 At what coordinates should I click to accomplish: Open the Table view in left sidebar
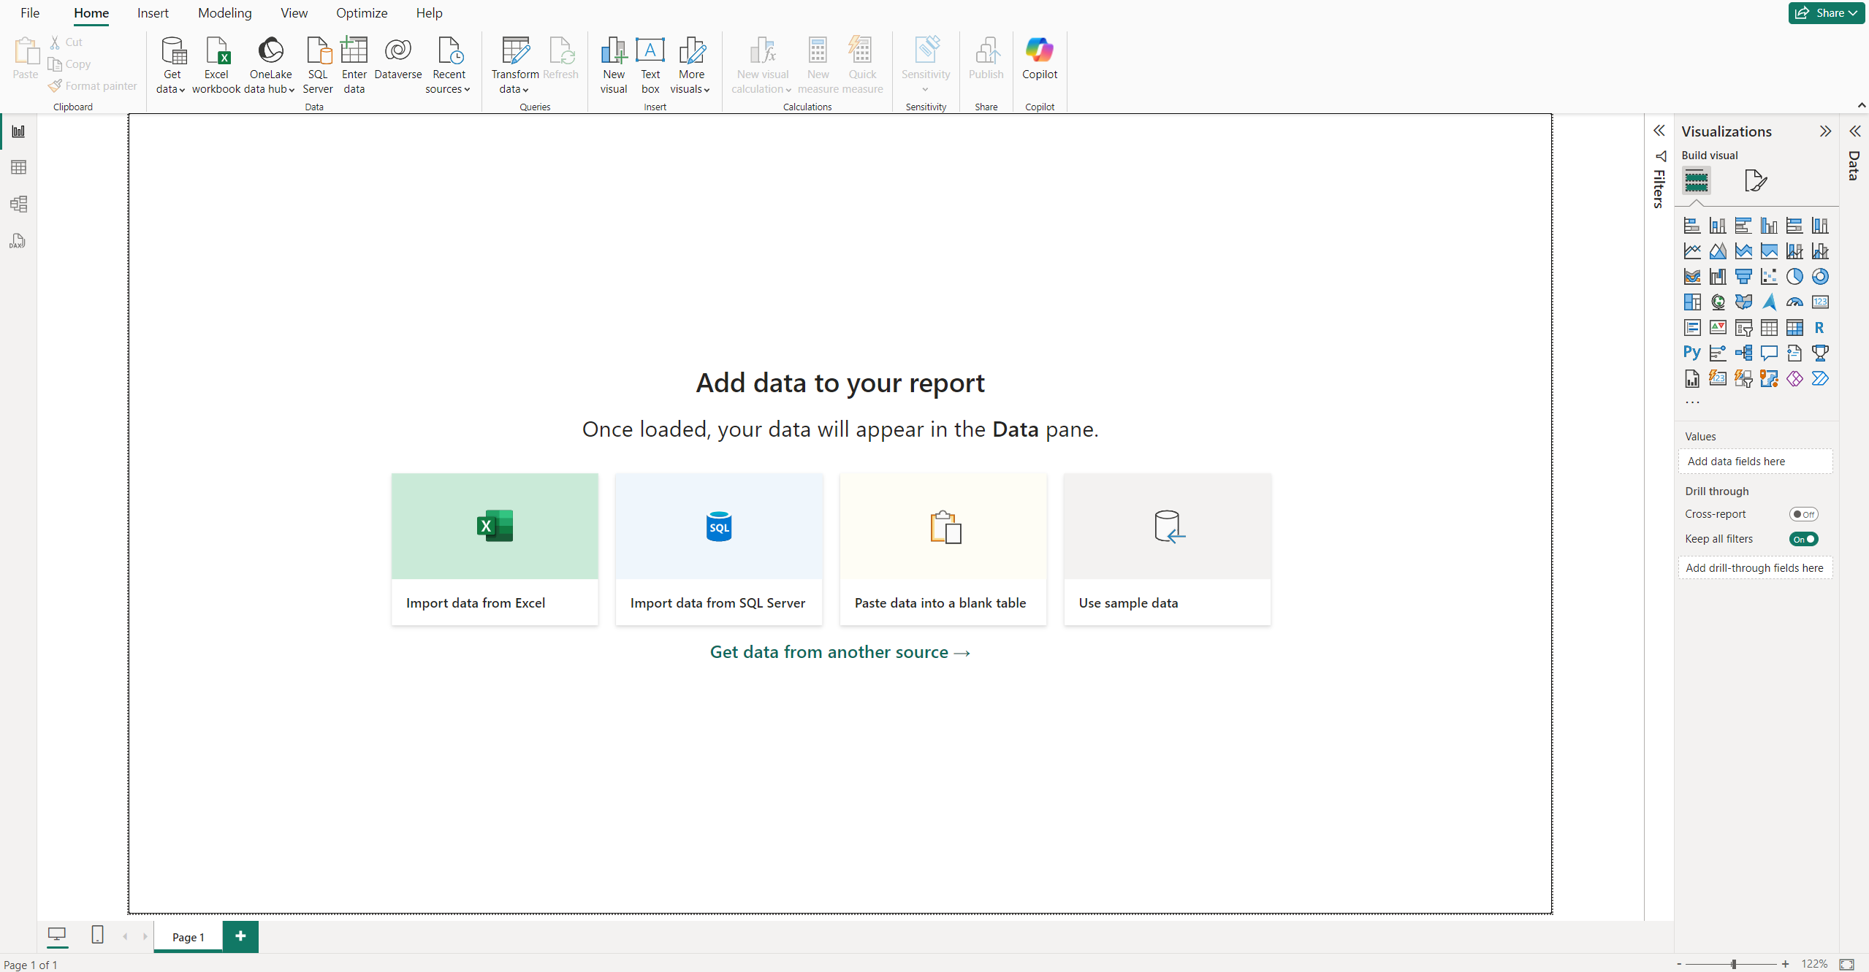pyautogui.click(x=18, y=167)
